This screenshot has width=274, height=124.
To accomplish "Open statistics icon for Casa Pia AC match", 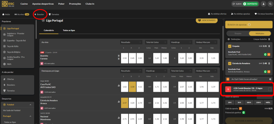I will coord(119,86).
